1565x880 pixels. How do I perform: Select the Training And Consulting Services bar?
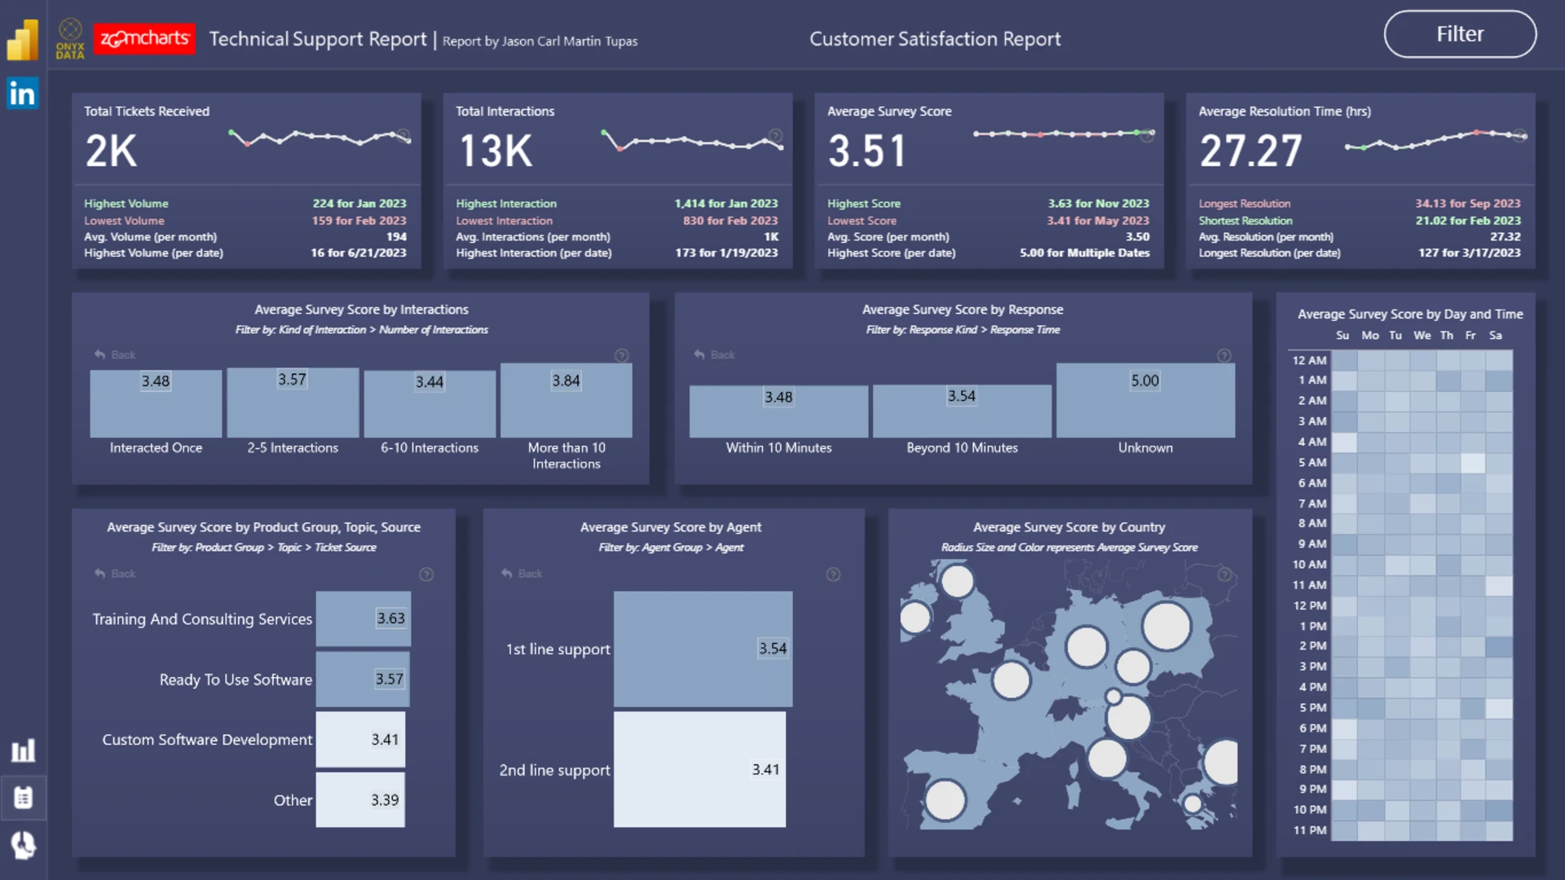(x=363, y=619)
